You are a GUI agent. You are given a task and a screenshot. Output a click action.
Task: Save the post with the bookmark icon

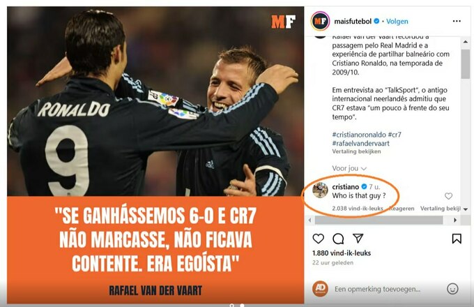457,239
